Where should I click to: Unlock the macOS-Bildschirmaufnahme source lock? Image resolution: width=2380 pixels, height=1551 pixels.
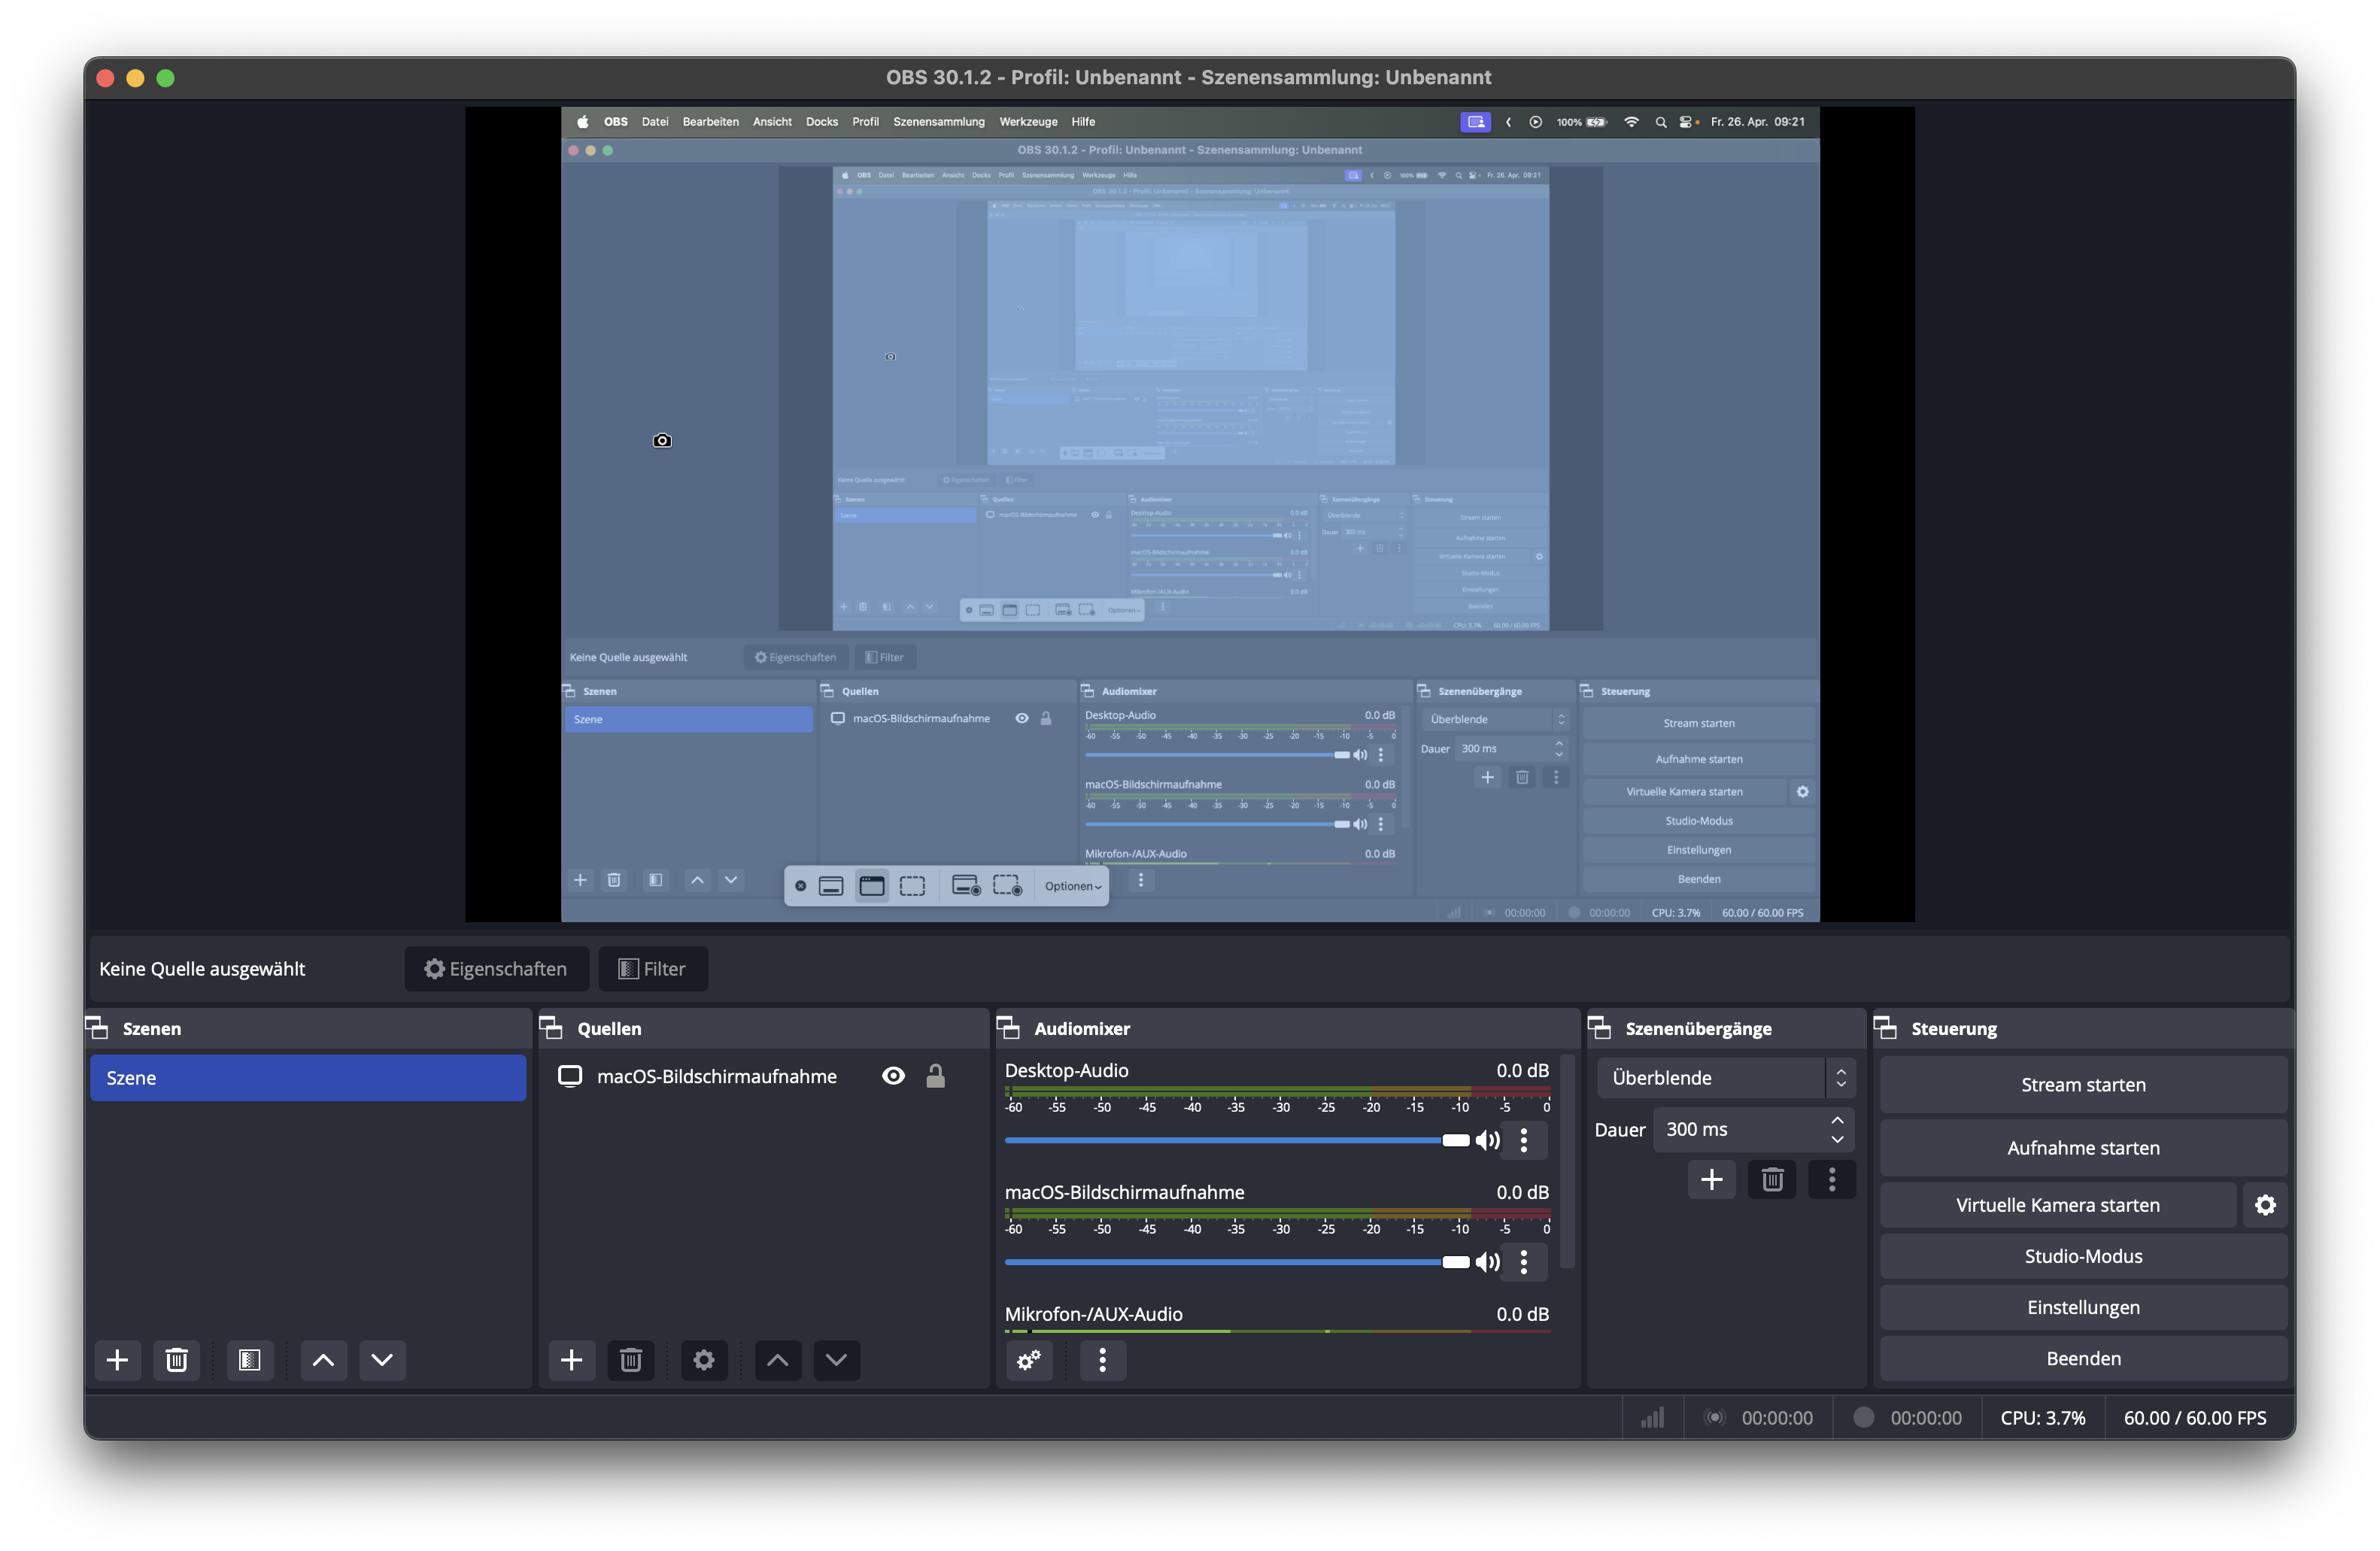tap(935, 1076)
